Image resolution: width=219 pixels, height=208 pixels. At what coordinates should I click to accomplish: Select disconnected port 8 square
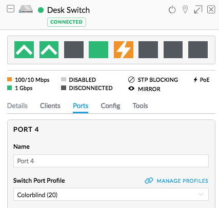point(198,49)
